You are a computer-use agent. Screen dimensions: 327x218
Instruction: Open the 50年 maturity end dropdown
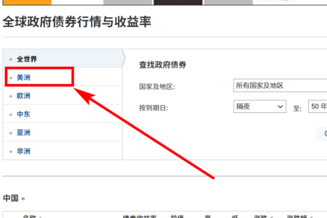(317, 106)
